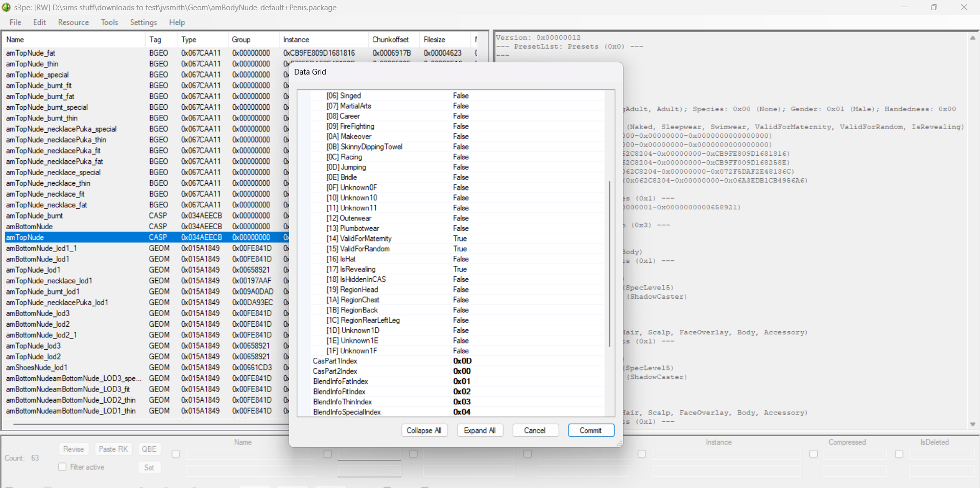Click the CasPart1Index value 0x0D
Viewport: 980px width, 488px height.
(462, 361)
